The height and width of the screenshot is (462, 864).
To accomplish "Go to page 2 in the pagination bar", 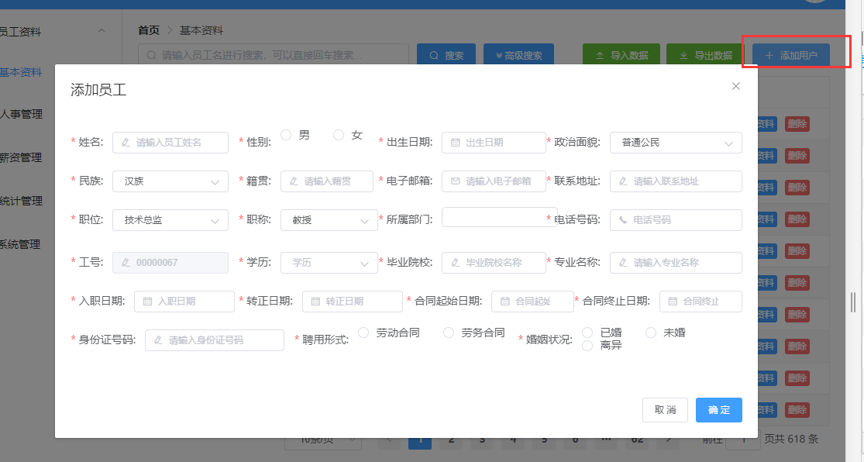I will (451, 438).
